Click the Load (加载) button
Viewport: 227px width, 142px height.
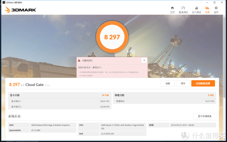(x=168, y=84)
